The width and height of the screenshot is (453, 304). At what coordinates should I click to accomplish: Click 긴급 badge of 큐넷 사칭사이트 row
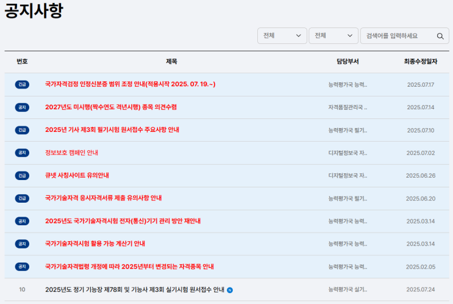[22, 176]
